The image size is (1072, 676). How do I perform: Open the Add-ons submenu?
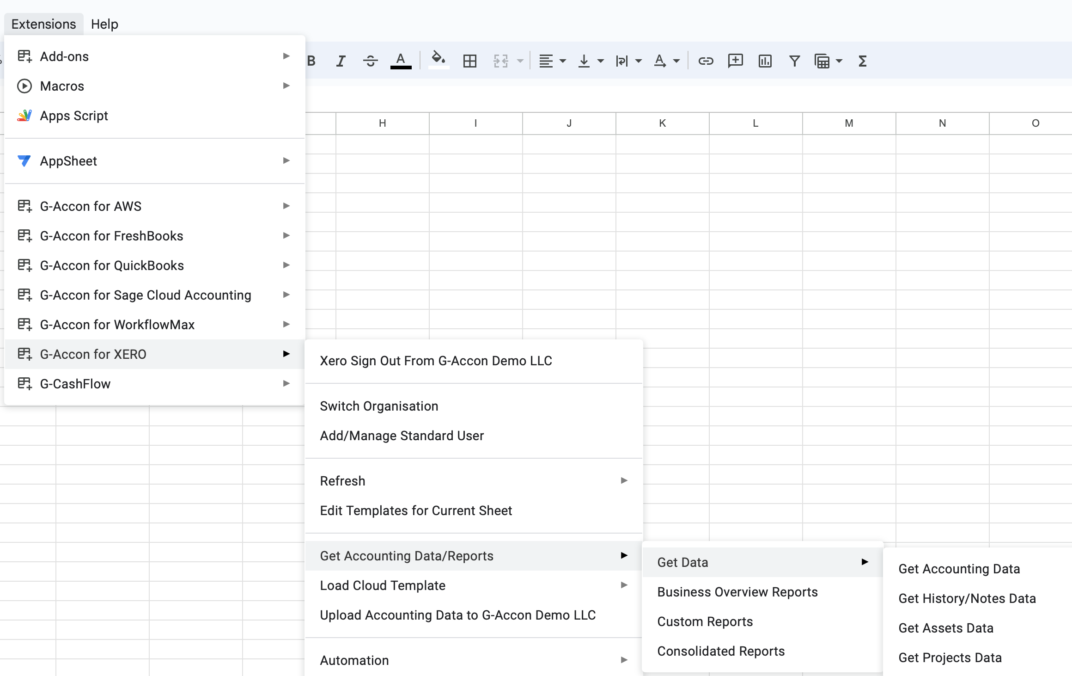click(155, 56)
